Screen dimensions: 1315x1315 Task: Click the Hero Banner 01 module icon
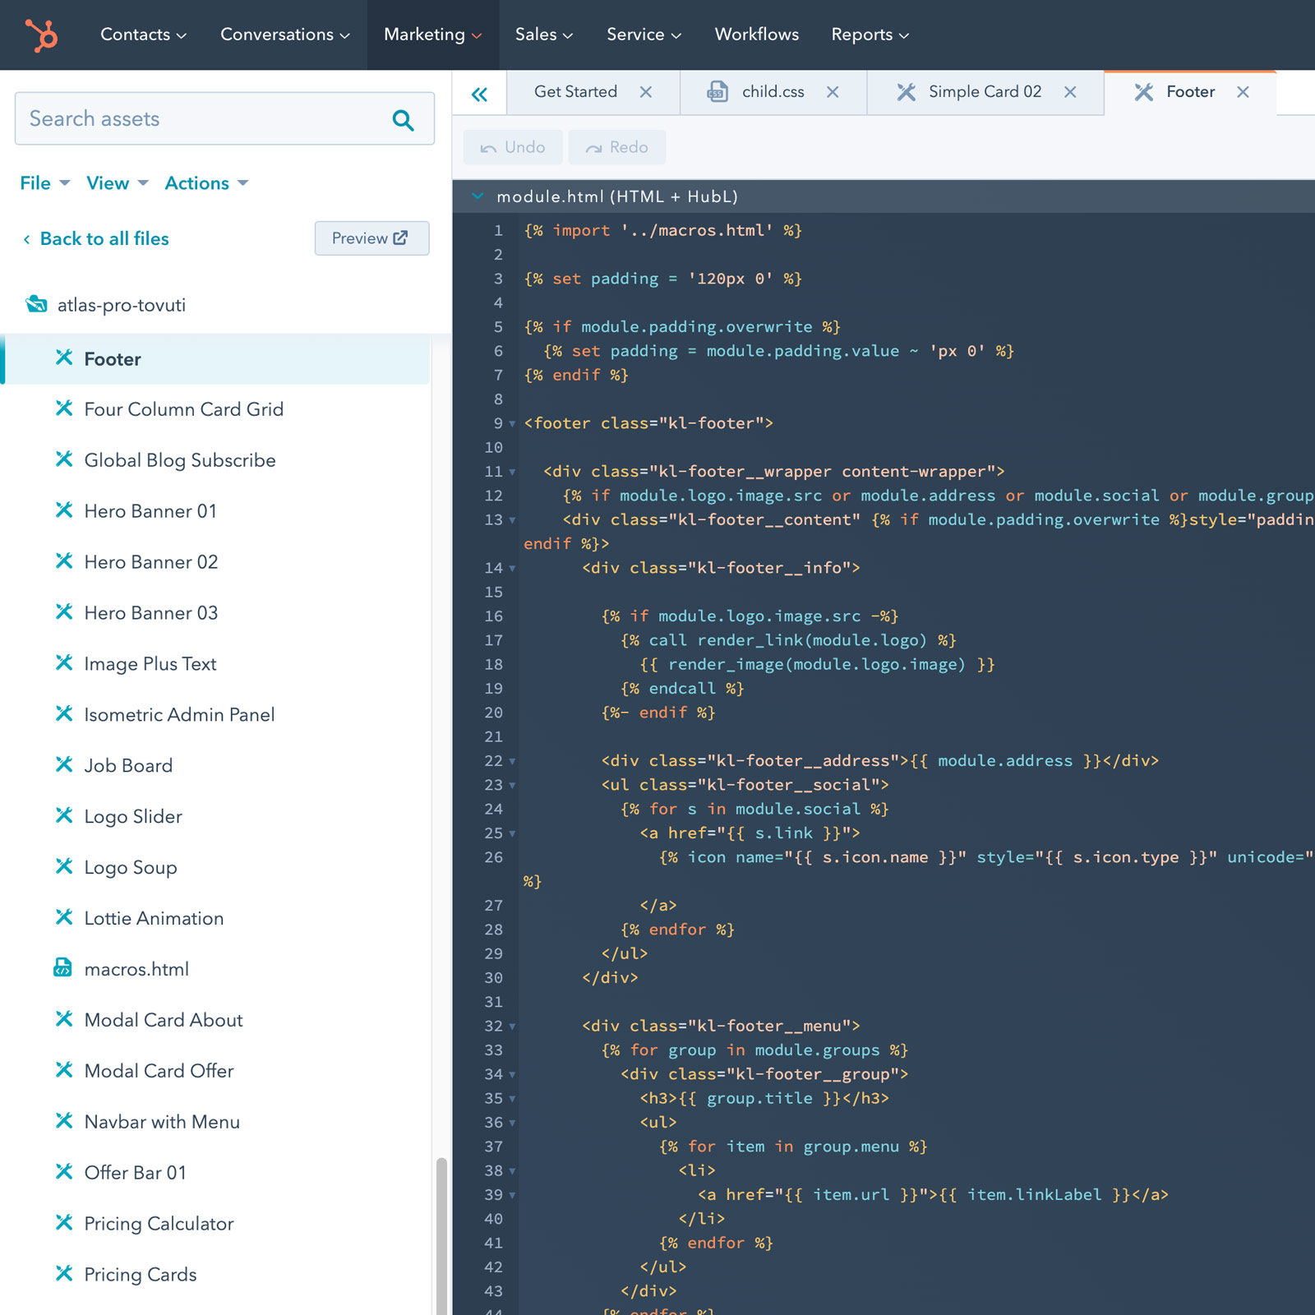coord(64,510)
